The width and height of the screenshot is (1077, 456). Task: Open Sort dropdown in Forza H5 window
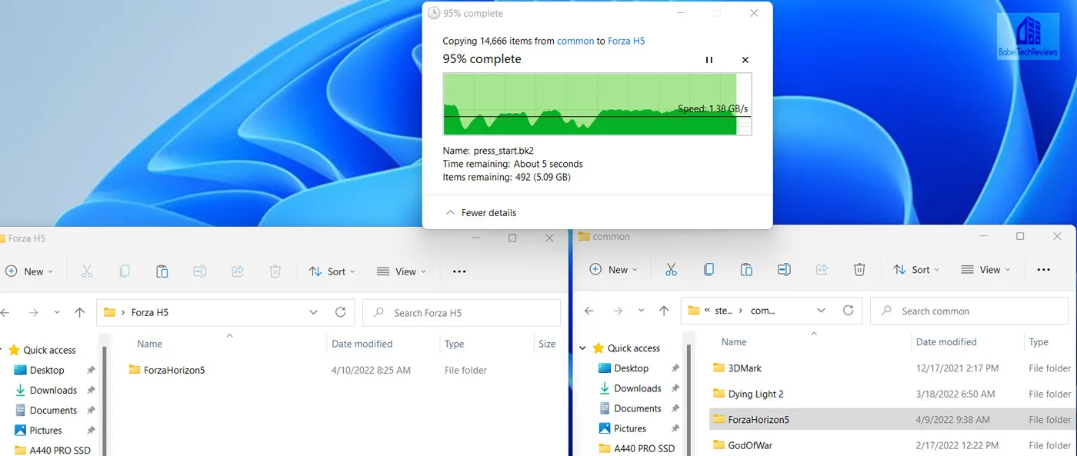point(332,271)
